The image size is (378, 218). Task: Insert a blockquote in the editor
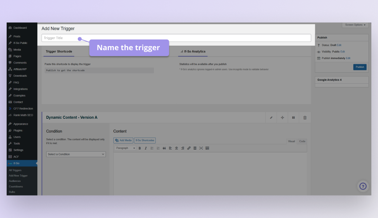pos(164,148)
